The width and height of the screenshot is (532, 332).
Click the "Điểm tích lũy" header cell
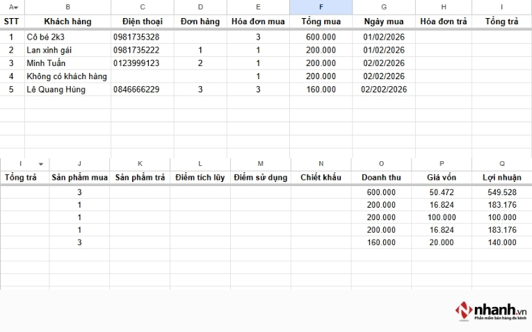click(x=200, y=178)
